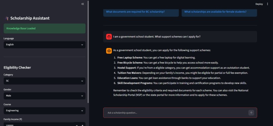Click the Eligibility Checker heading
This screenshot has height=126, width=273.
[x=17, y=67]
